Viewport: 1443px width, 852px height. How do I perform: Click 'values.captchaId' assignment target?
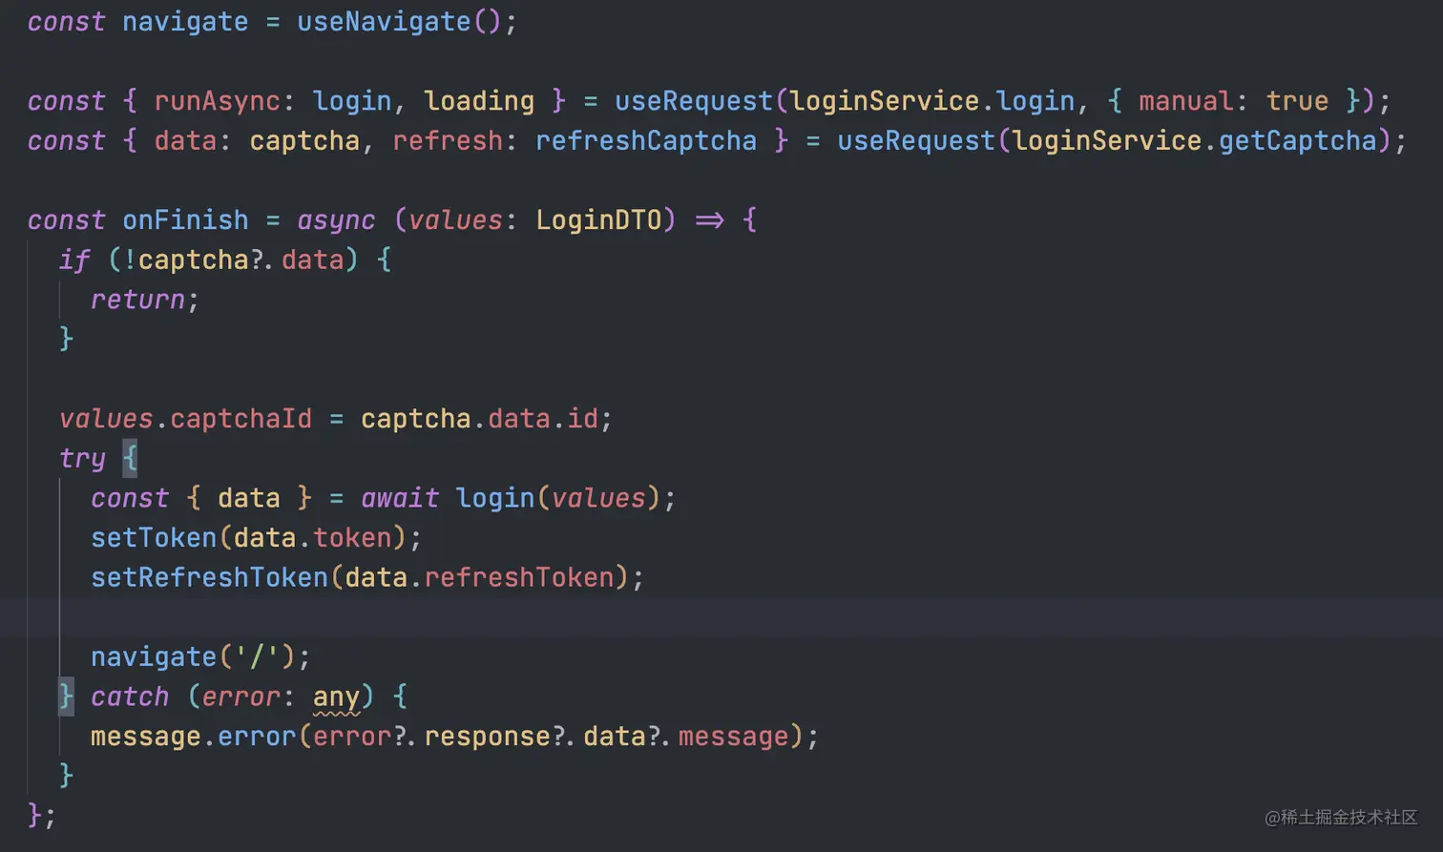click(185, 419)
